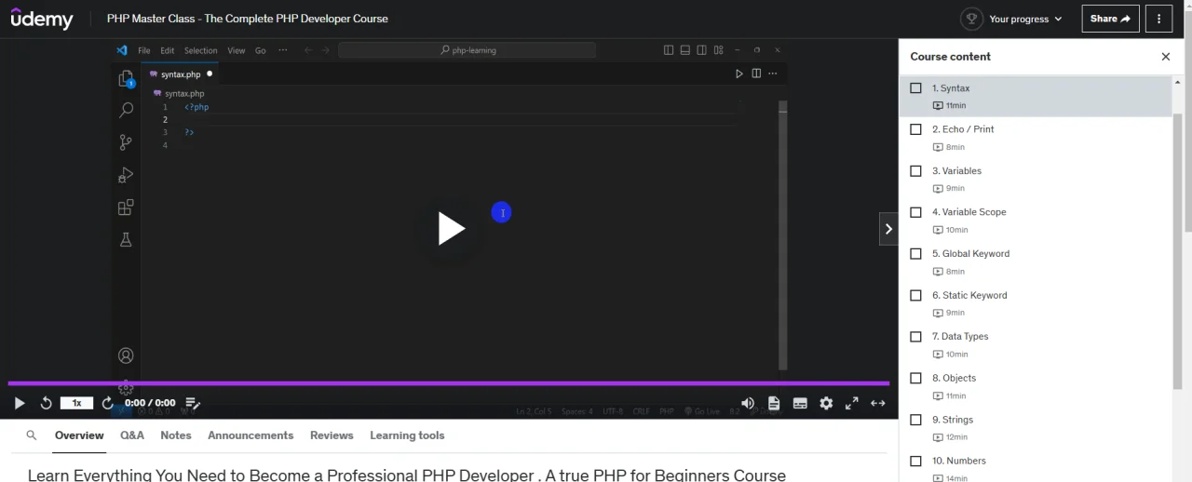Play the video with the center play button
This screenshot has height=482, width=1192.
451,229
